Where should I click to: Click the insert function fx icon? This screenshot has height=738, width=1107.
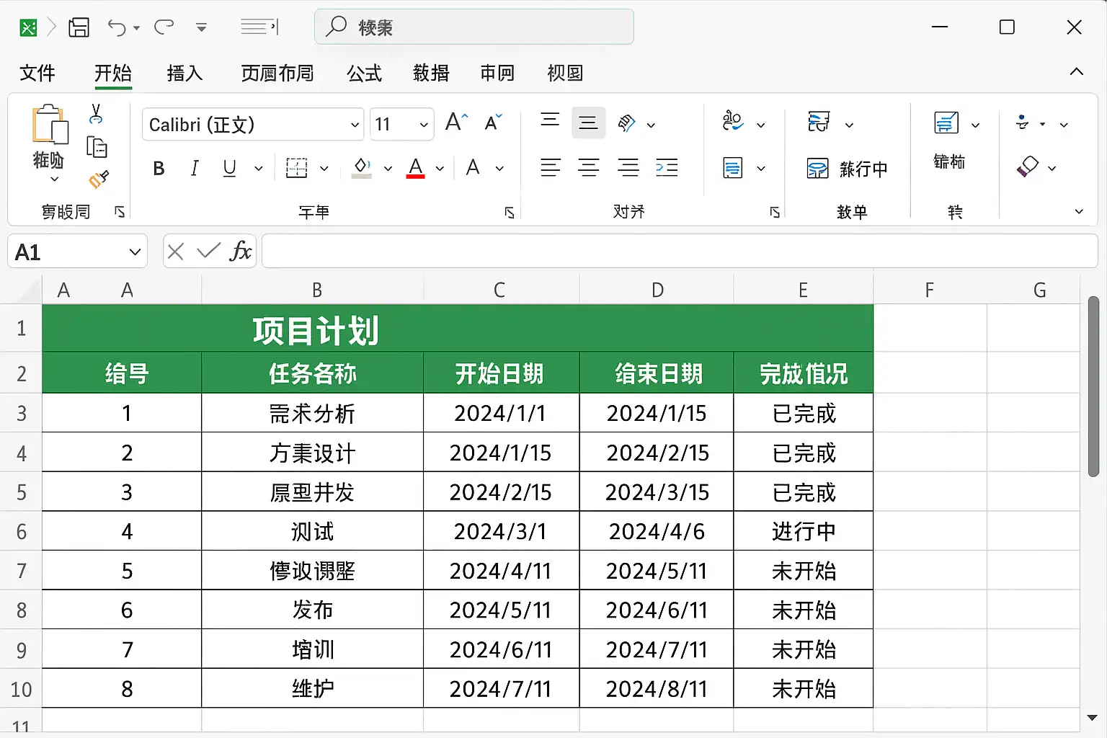(241, 251)
